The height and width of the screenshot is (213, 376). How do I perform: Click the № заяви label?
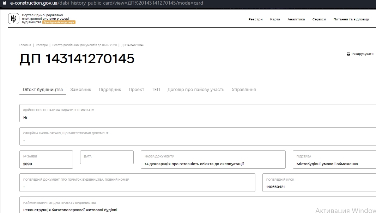click(x=30, y=156)
